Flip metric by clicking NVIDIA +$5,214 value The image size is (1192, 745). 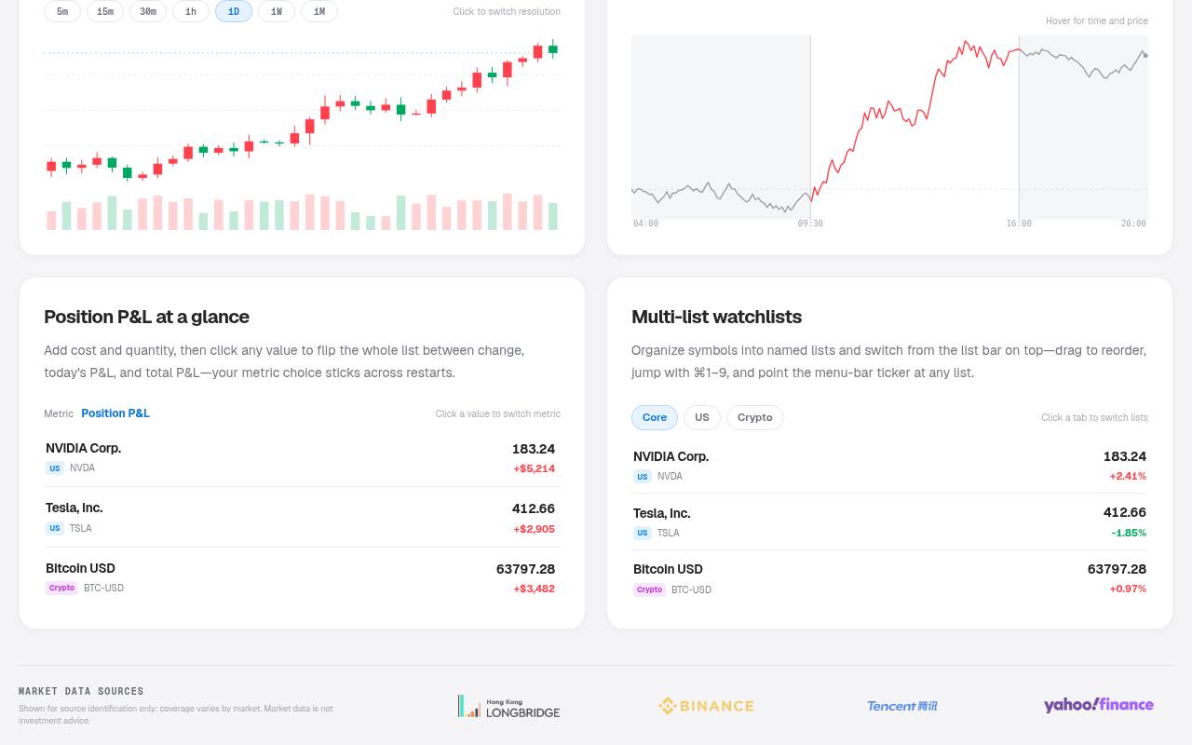pyautogui.click(x=535, y=468)
